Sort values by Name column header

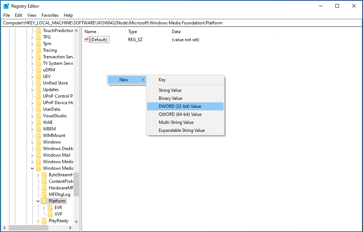point(104,32)
